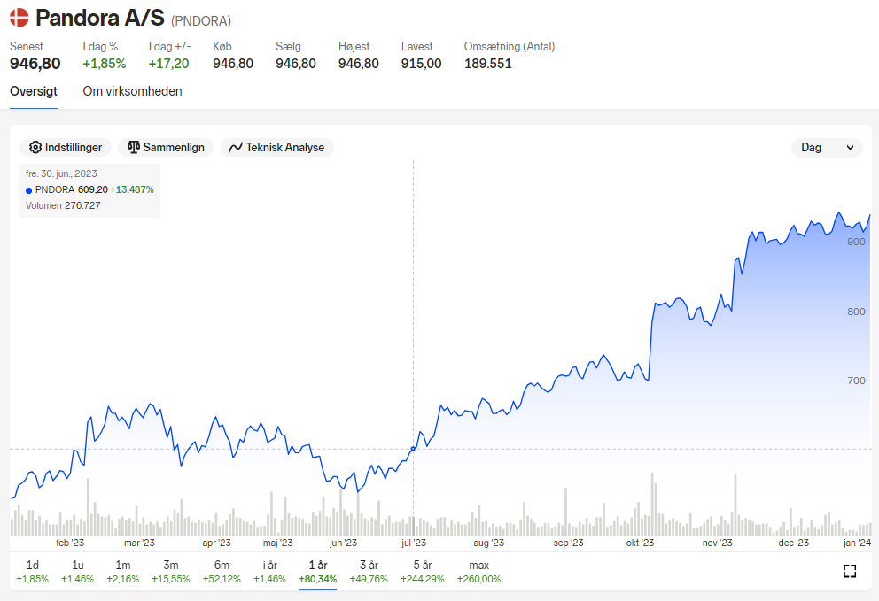Select the 5 år time range
The height and width of the screenshot is (601, 879).
pos(422,571)
